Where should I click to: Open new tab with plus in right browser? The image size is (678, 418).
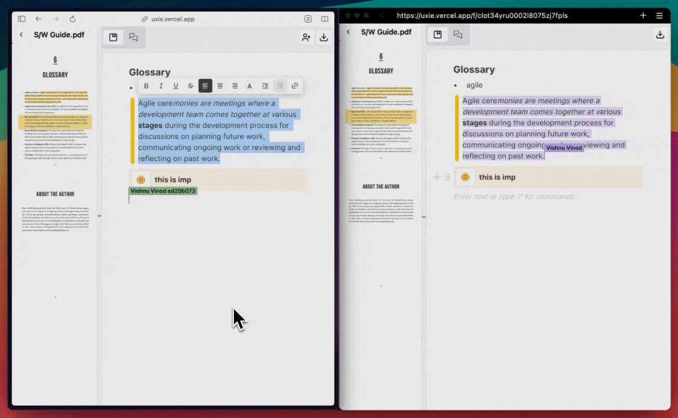[643, 16]
